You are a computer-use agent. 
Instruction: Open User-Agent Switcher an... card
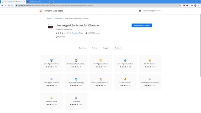click(100, 82)
